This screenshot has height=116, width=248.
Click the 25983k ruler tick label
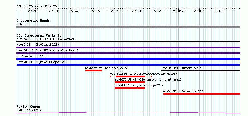220,11
